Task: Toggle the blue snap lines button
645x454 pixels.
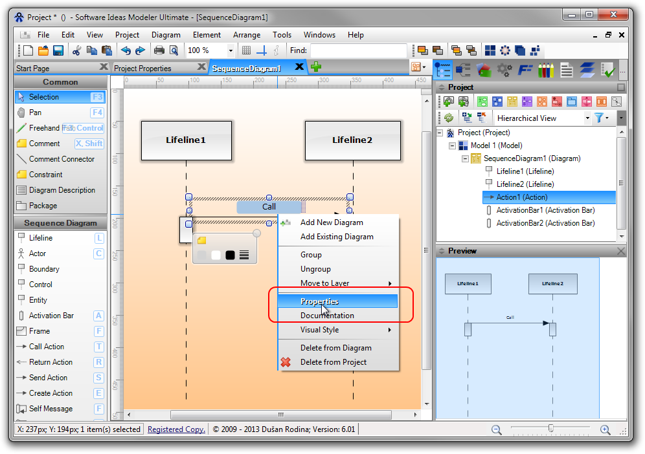Action: point(261,50)
